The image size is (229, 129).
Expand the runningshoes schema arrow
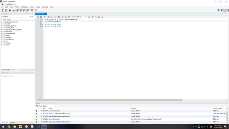[x=2, y=39]
